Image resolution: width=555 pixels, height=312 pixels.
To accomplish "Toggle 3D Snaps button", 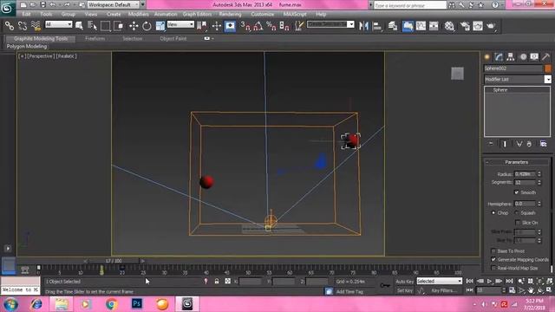I will click(x=245, y=26).
